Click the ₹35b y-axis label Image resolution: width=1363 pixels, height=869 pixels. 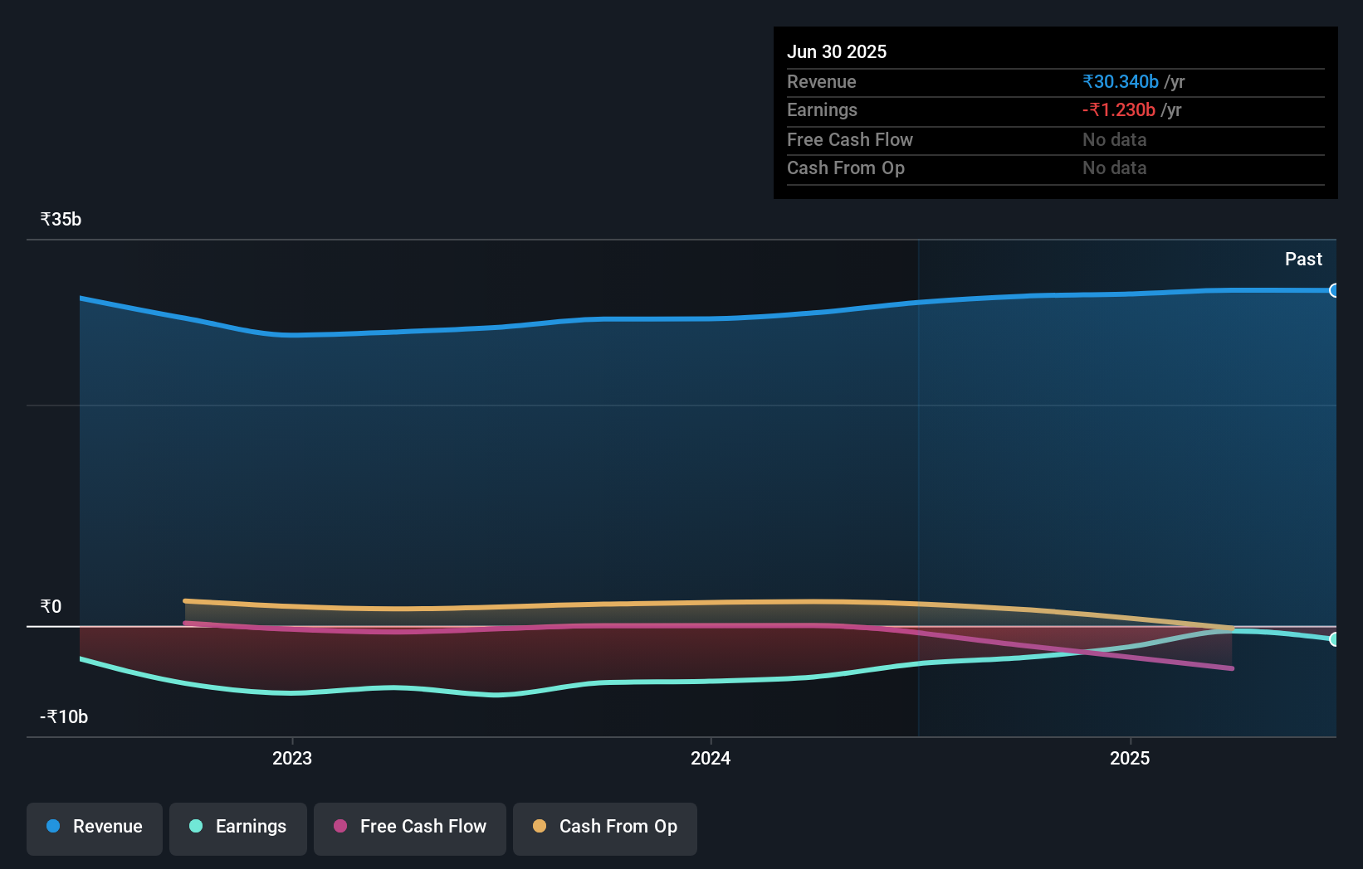(61, 220)
